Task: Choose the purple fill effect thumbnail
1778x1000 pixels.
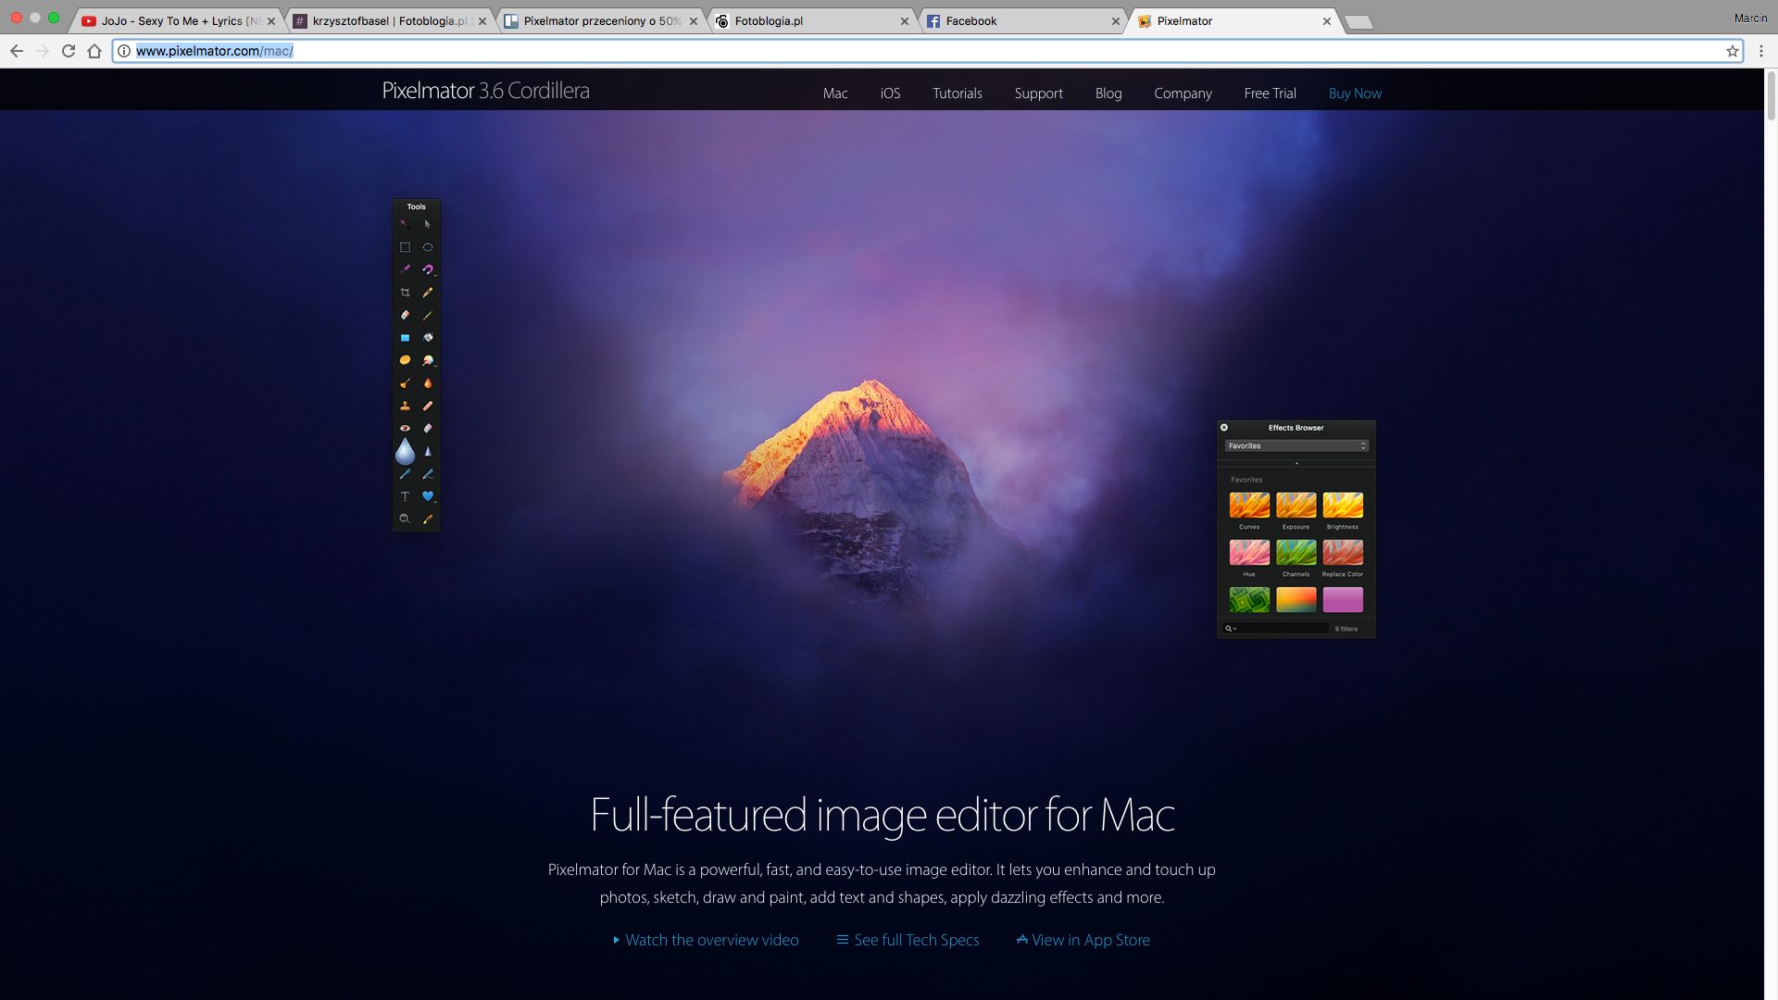Action: (x=1343, y=600)
